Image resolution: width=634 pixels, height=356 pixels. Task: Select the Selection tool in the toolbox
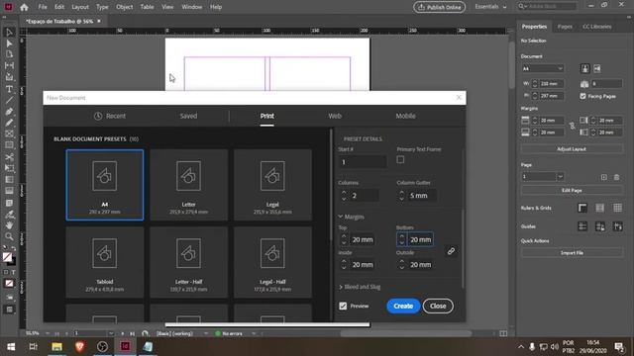click(9, 33)
